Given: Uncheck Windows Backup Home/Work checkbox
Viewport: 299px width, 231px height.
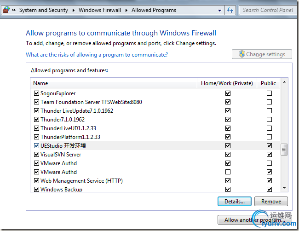Looking at the screenshot, I should (228, 189).
